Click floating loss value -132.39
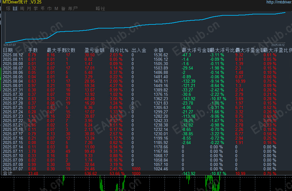Screen dimensions: 292x191 pyautogui.click(x=188, y=81)
